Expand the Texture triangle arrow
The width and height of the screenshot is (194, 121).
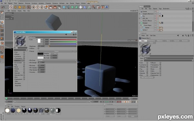[29, 51]
